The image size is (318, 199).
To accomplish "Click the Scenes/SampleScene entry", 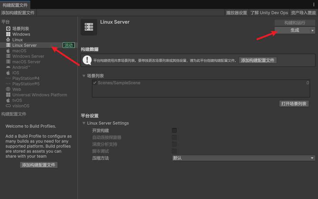I will point(119,83).
